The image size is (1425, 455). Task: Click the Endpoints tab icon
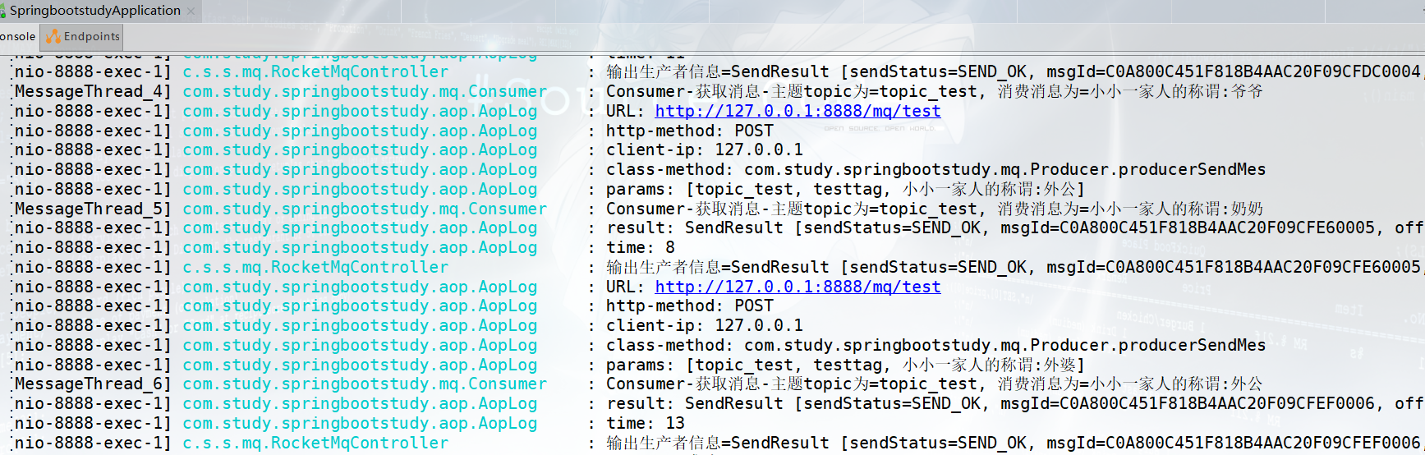pos(53,36)
